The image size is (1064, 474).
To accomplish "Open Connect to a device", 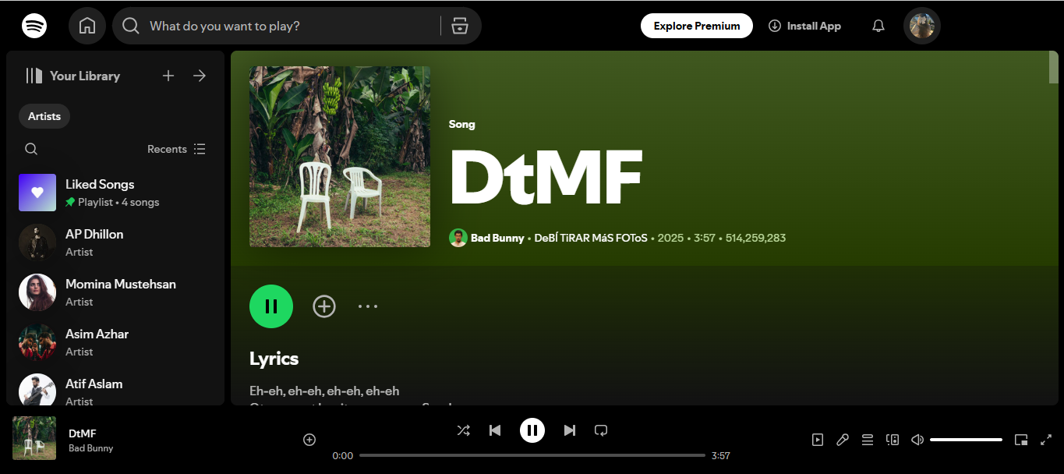I will pyautogui.click(x=892, y=439).
